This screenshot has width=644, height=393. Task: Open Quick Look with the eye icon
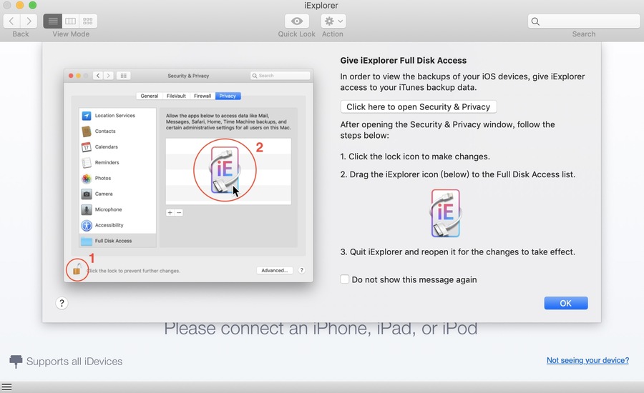(x=297, y=21)
